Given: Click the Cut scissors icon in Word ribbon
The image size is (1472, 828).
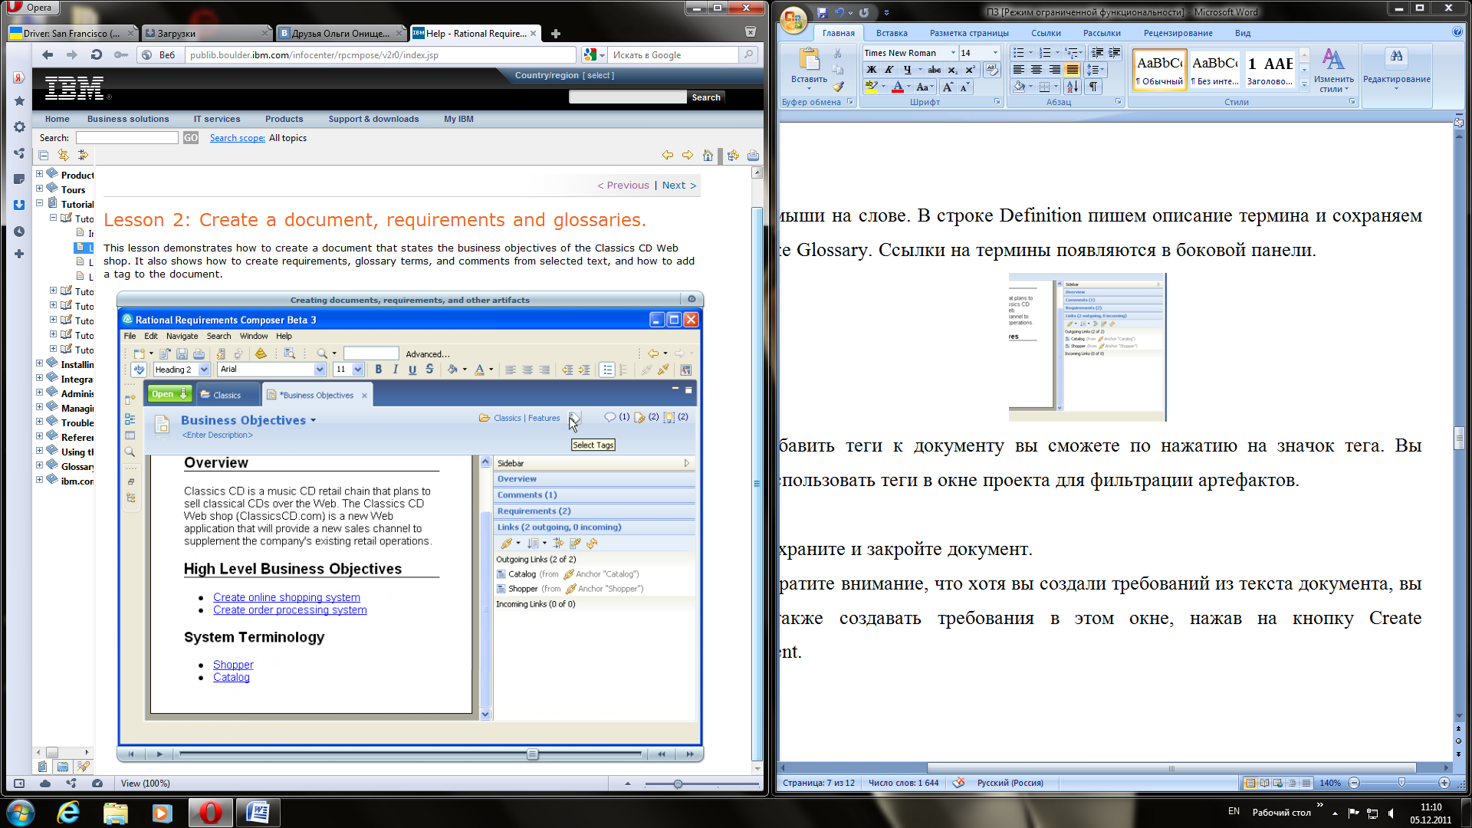Looking at the screenshot, I should 838,54.
